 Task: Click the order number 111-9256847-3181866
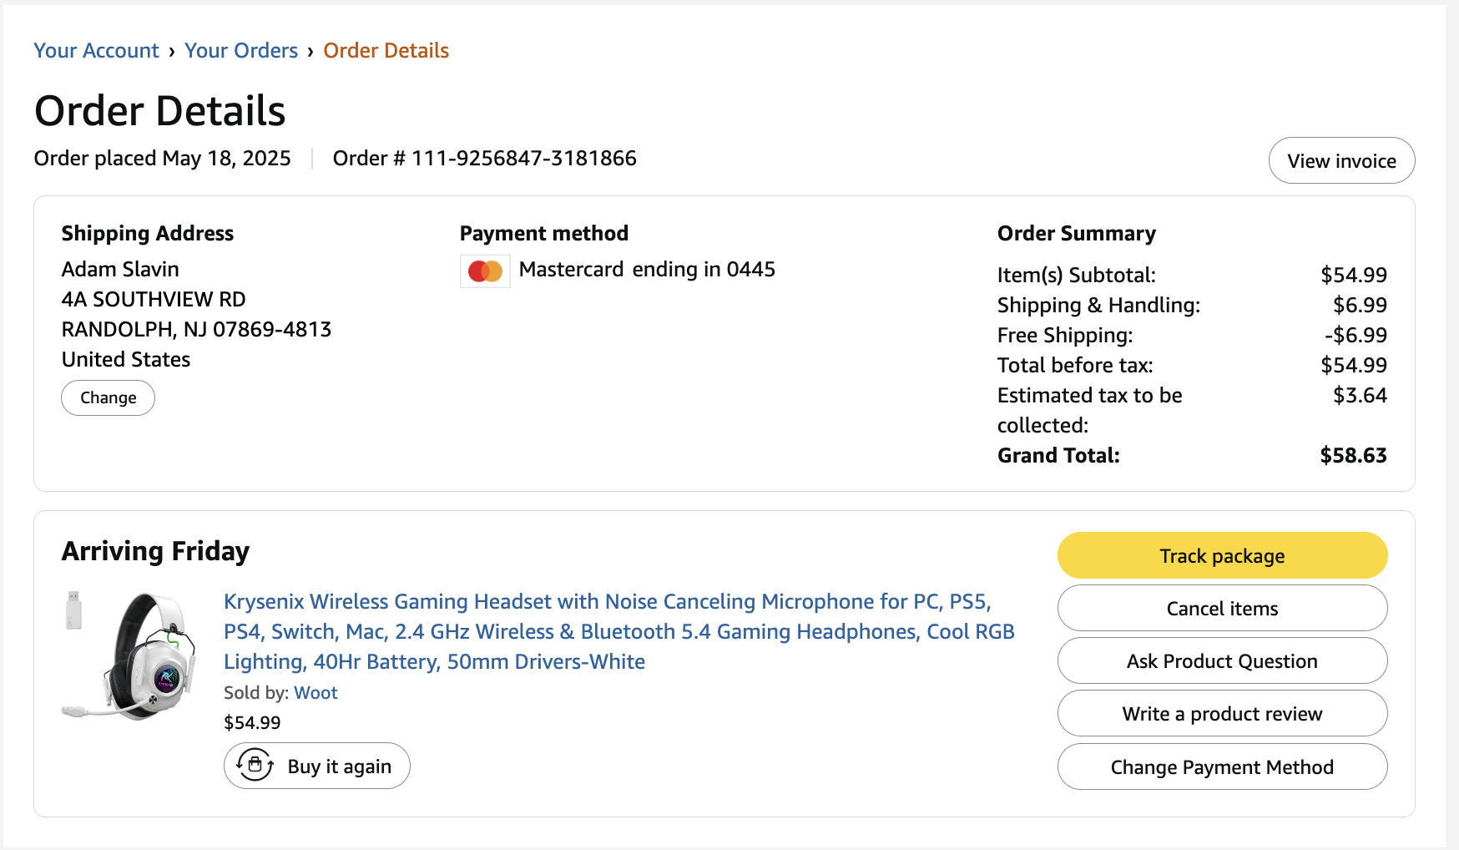point(523,158)
